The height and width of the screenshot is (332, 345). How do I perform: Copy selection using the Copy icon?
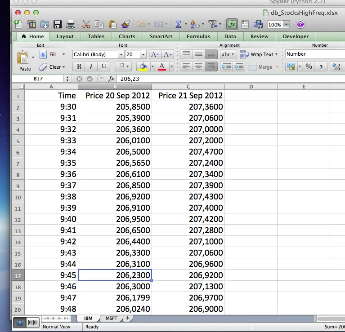click(x=99, y=24)
